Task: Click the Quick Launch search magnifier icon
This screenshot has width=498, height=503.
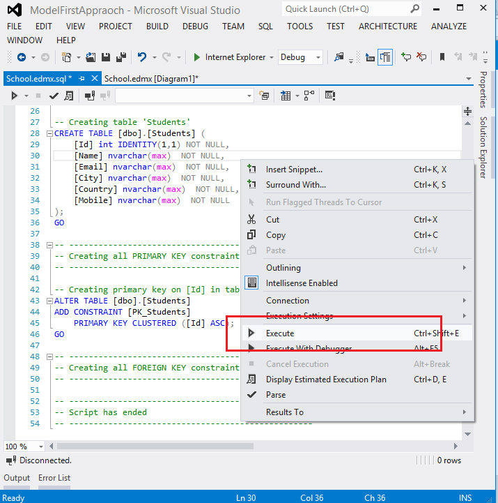Action: pyautogui.click(x=414, y=9)
